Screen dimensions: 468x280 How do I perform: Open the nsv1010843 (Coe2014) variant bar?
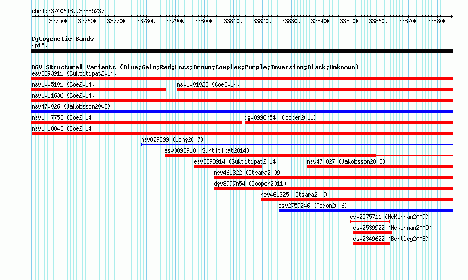[242, 134]
